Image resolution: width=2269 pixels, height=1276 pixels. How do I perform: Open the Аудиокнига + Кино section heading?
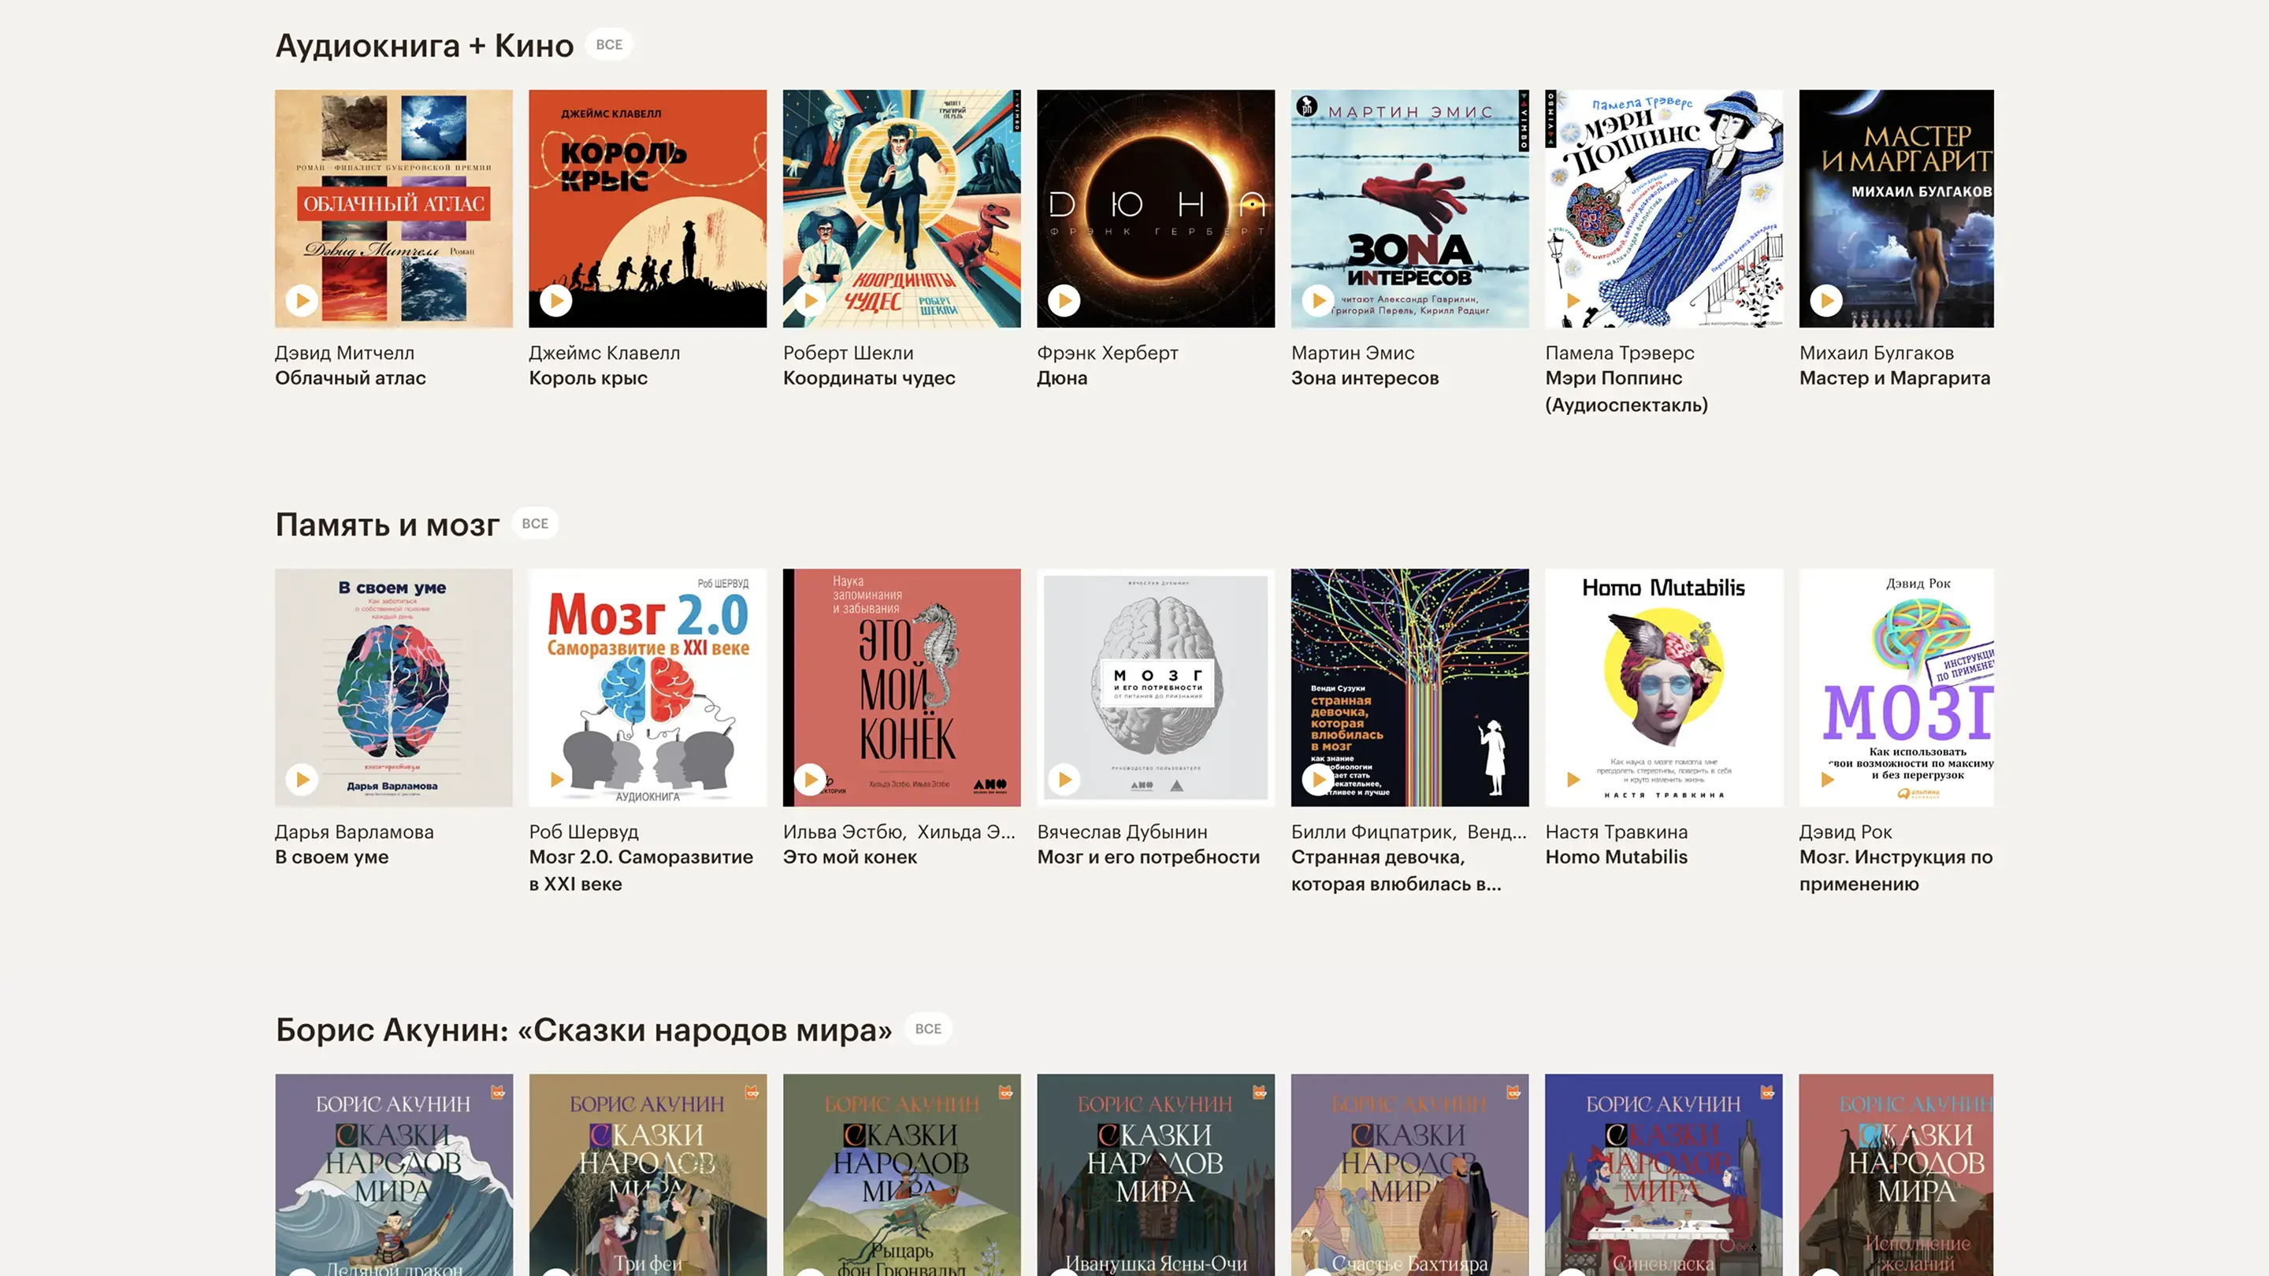point(425,45)
